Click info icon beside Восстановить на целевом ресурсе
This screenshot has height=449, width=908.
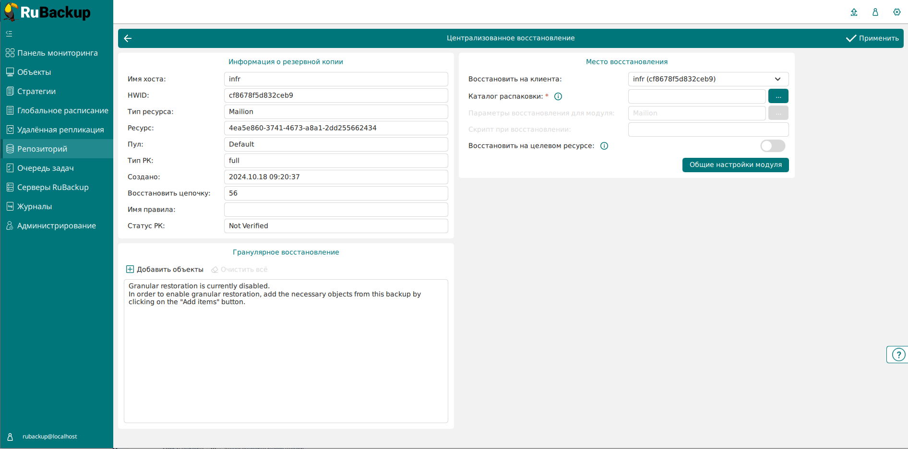(604, 146)
